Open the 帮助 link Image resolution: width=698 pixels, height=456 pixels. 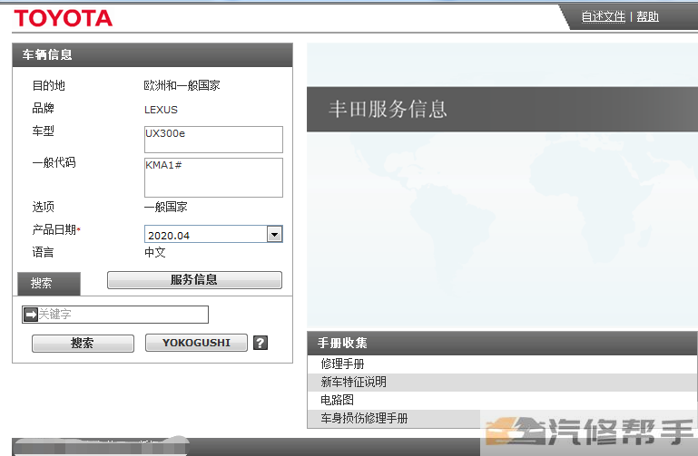pos(647,16)
